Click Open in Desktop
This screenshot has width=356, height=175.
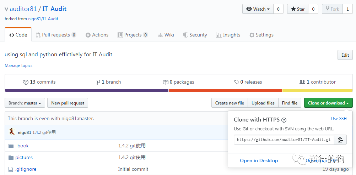(259, 160)
